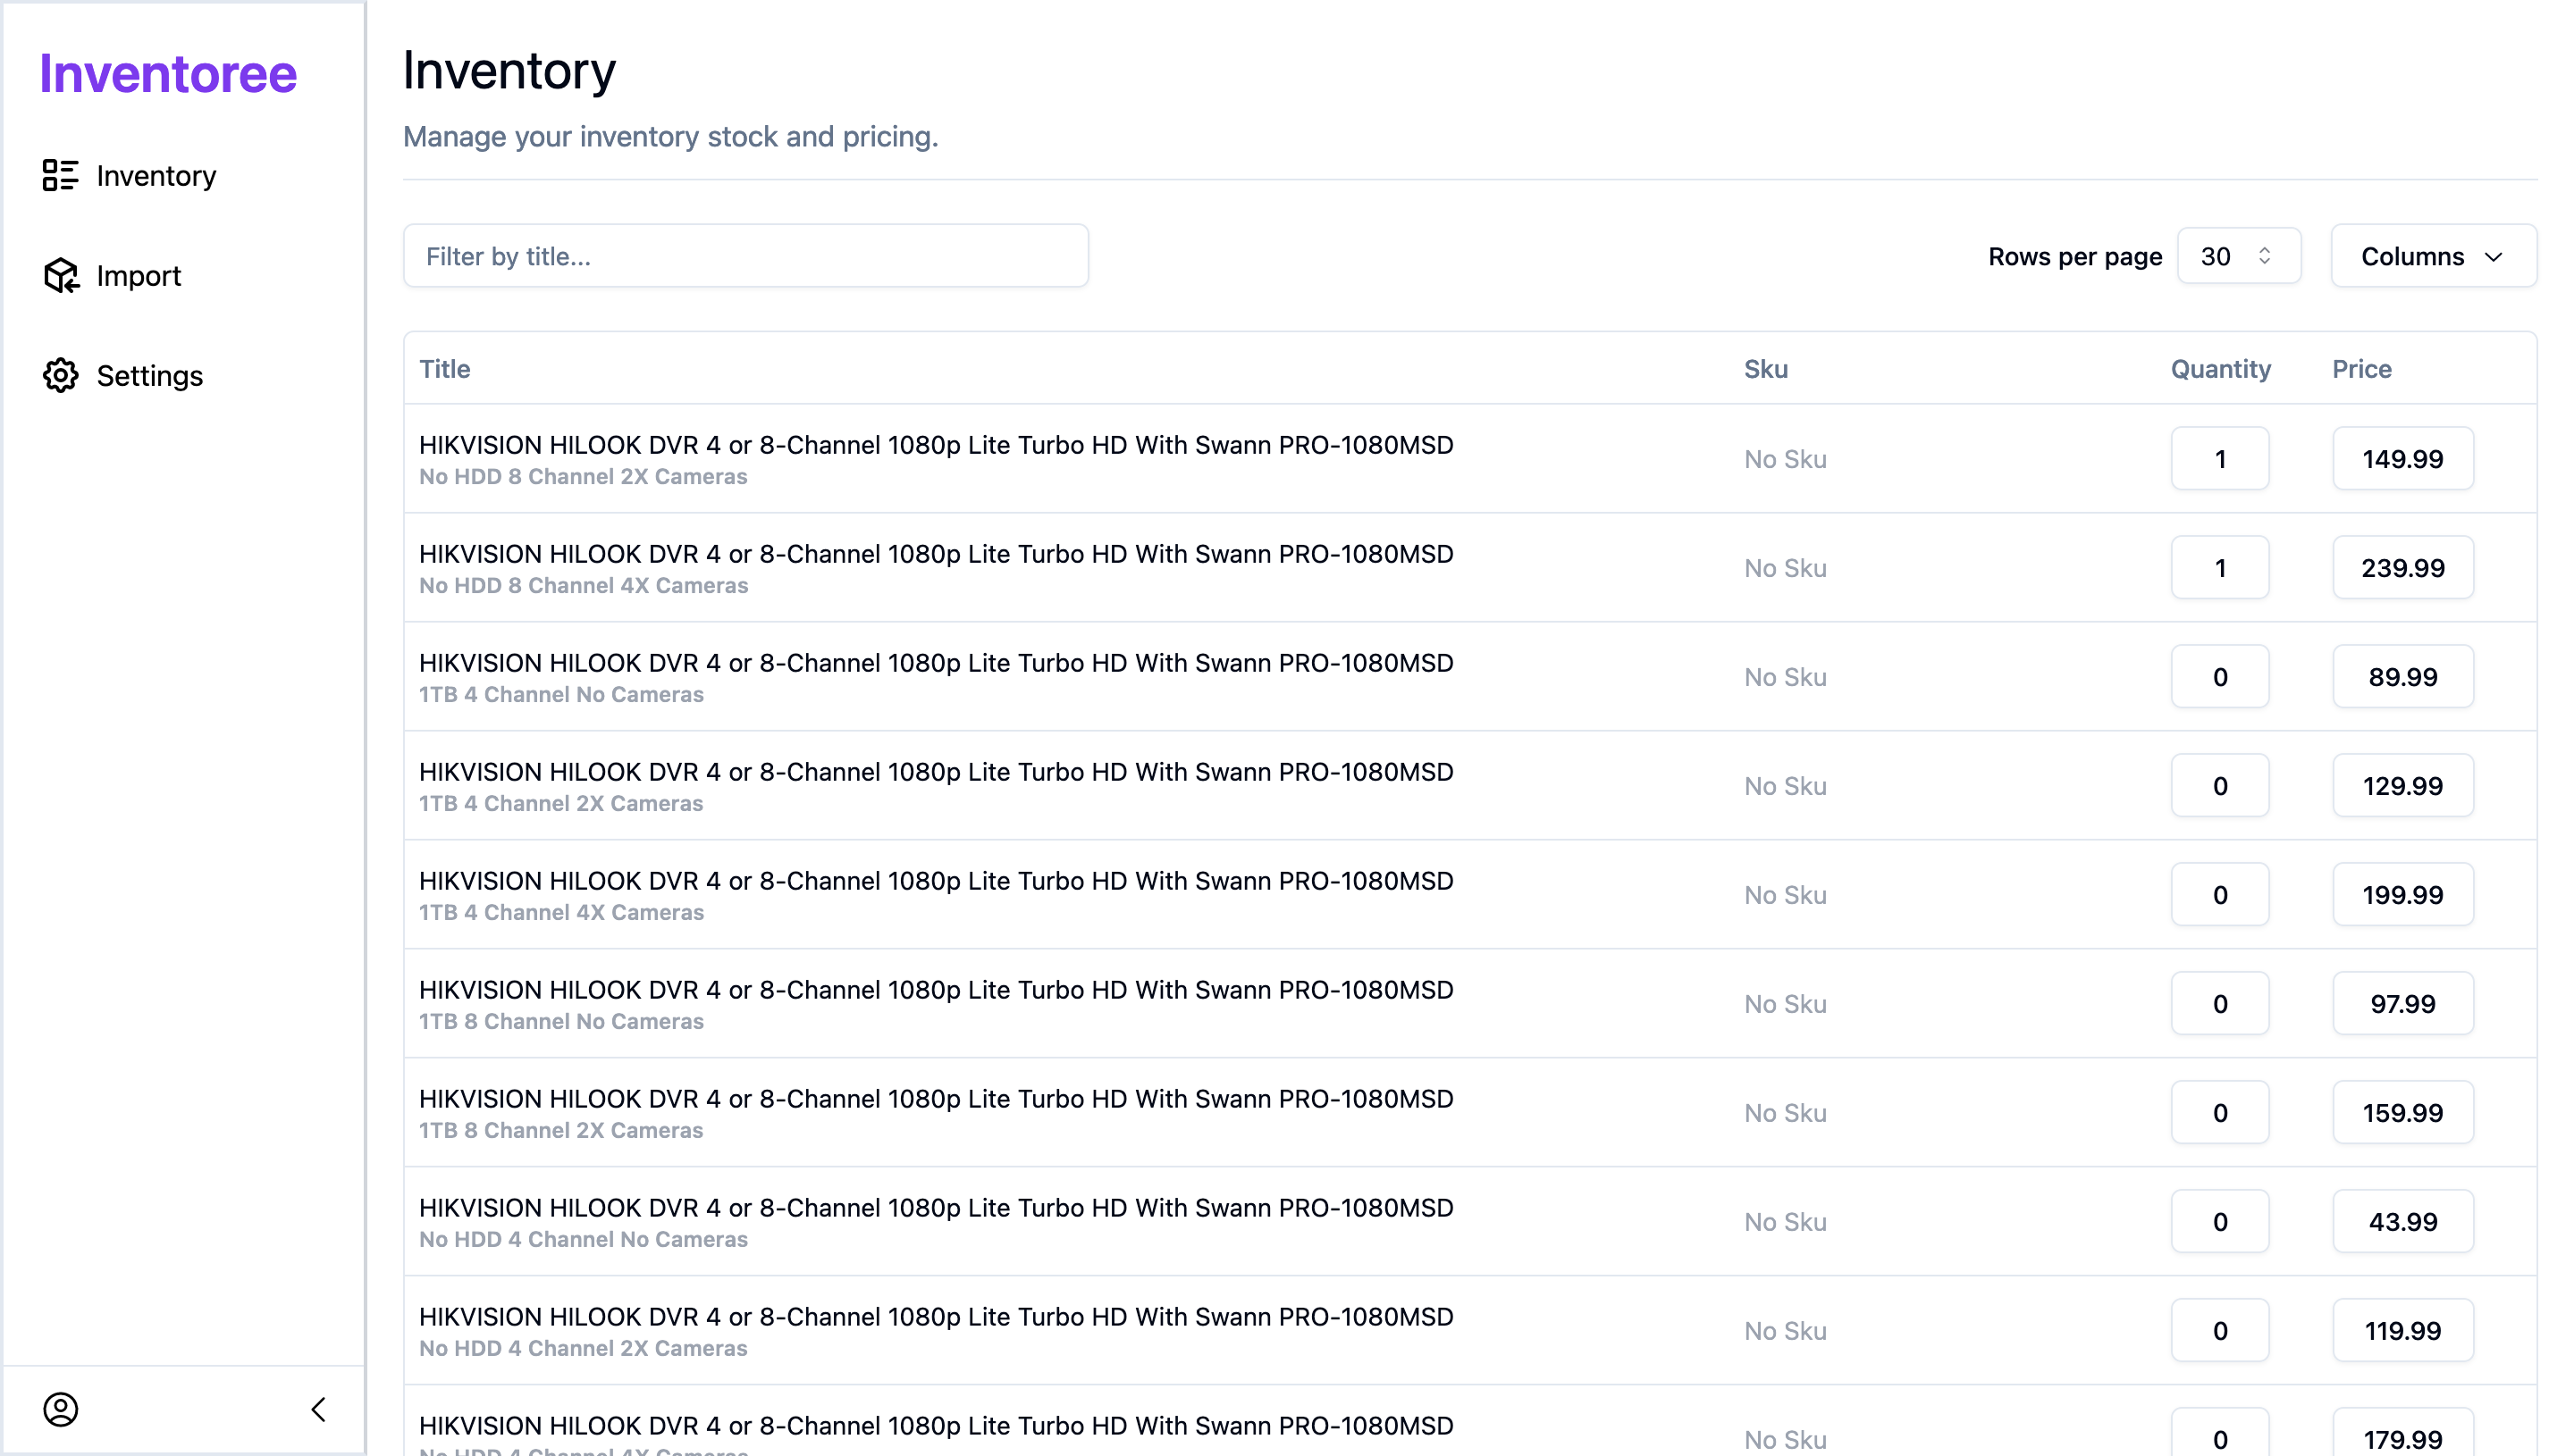Select the '1TB 4 Channel No Cameras' variant text
The width and height of the screenshot is (2574, 1456).
561,695
